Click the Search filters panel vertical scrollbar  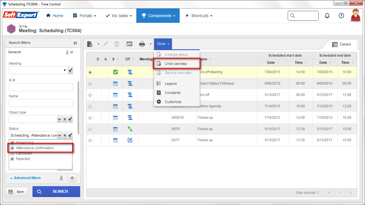point(78,108)
